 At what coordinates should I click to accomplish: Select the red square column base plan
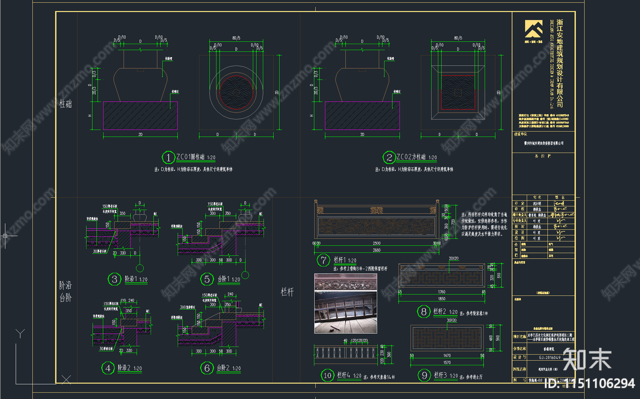click(458, 92)
